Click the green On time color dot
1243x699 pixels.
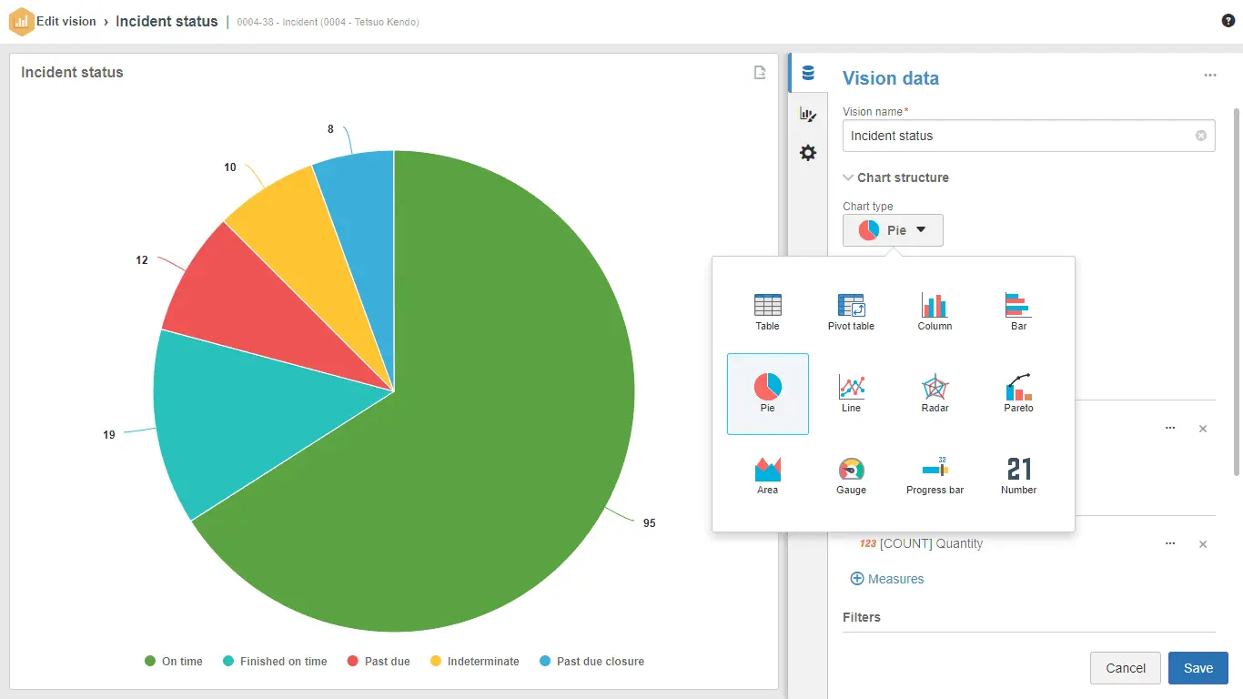click(148, 661)
